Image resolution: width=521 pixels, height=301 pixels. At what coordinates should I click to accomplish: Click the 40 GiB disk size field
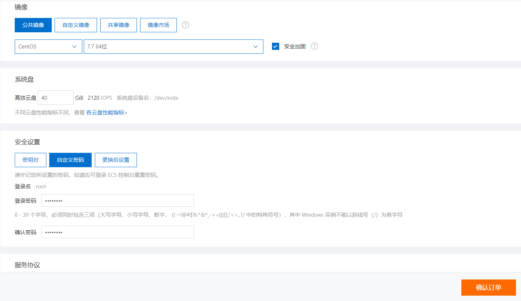55,97
